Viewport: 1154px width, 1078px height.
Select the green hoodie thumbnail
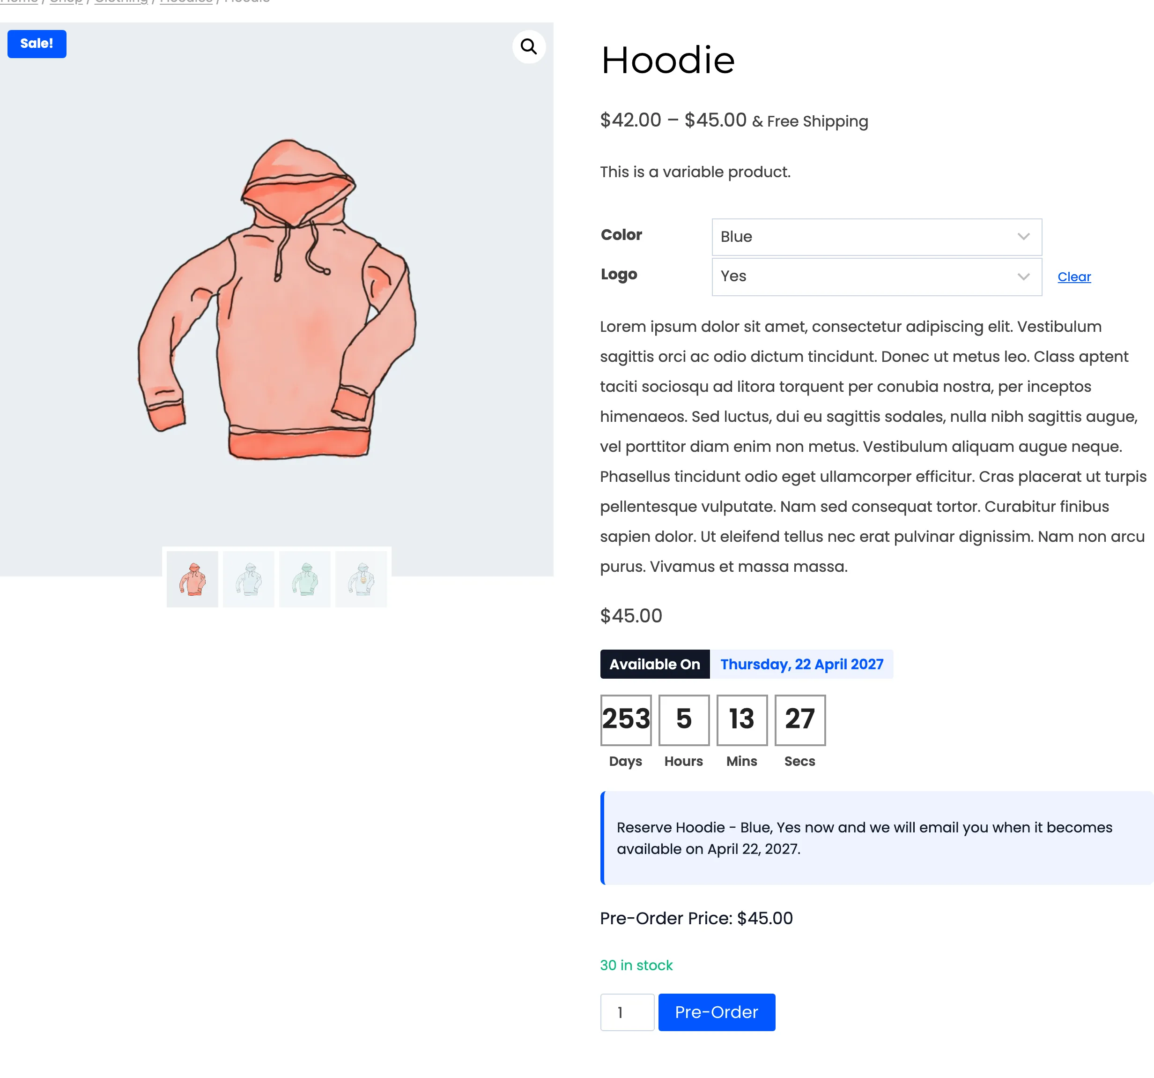point(305,579)
